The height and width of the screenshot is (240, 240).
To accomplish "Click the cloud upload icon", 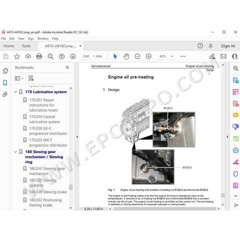I will [28, 57].
